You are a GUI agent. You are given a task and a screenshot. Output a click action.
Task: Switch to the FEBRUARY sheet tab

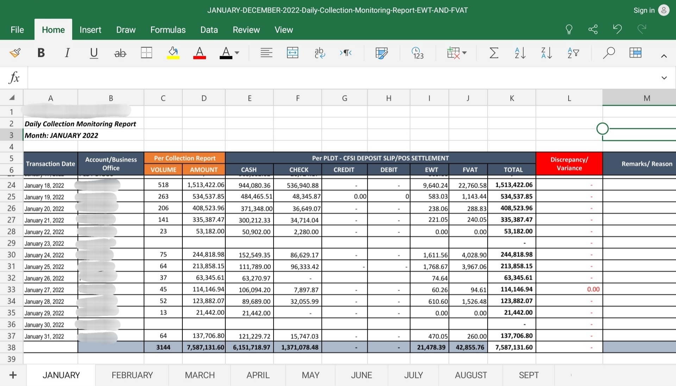coord(132,375)
